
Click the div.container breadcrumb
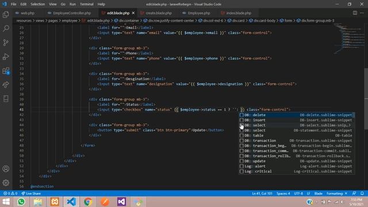tap(126, 21)
